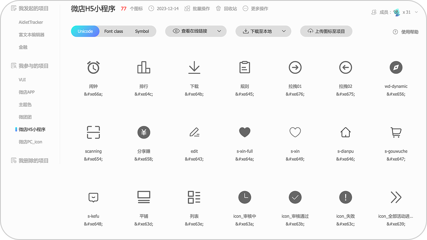The height and width of the screenshot is (240, 427).
Task: Click the icon_审核通过 checkmark icon
Action: tap(295, 197)
